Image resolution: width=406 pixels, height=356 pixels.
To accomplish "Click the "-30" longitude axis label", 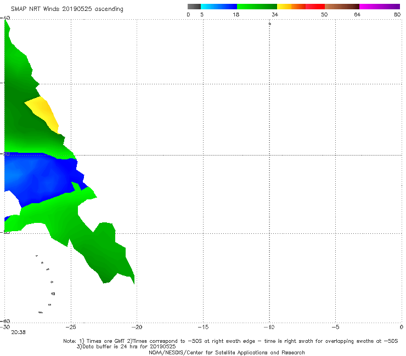I will [5, 327].
